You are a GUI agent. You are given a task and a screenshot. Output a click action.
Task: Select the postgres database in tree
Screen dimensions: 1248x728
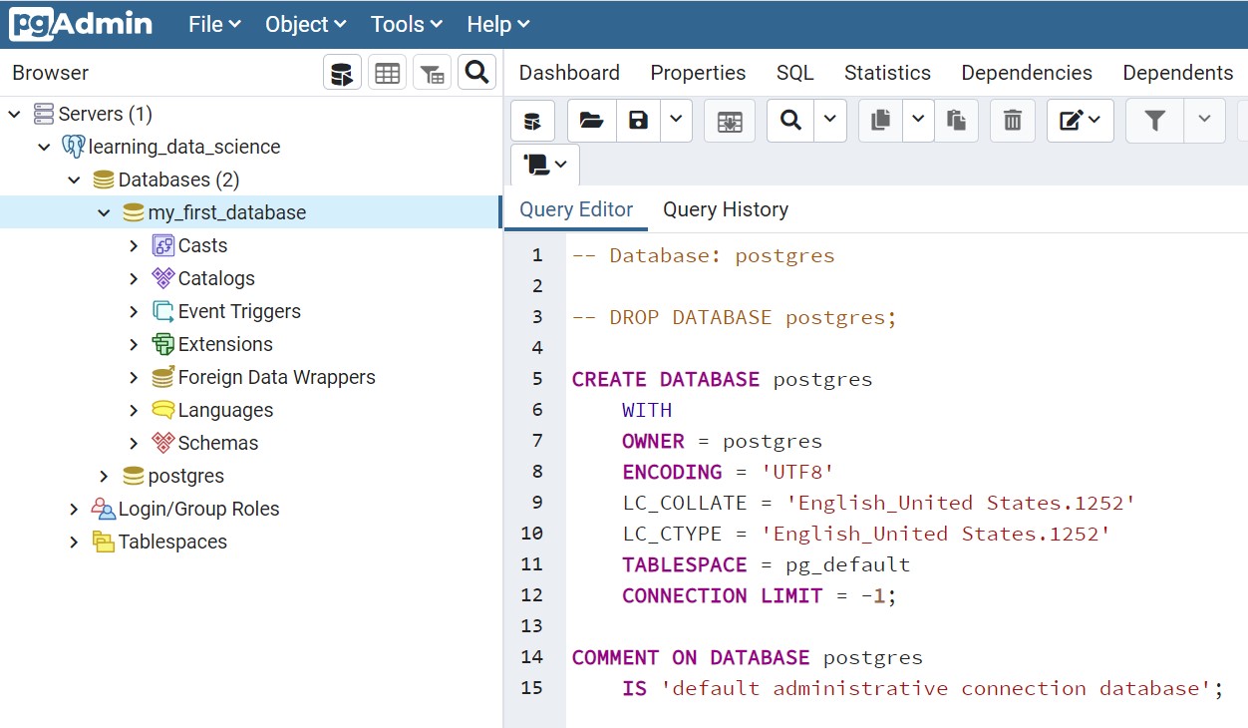[185, 476]
